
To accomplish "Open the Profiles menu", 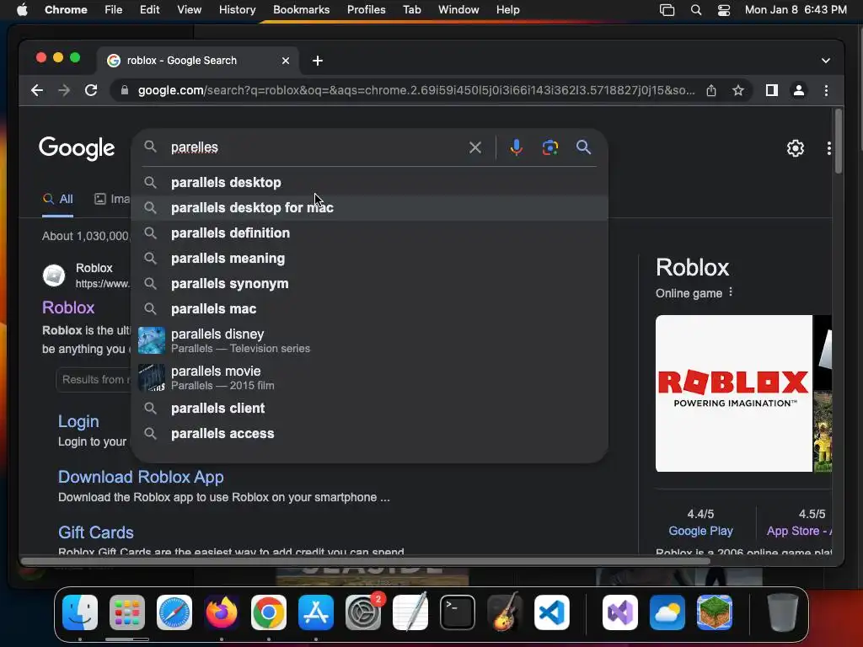I will 366,10.
